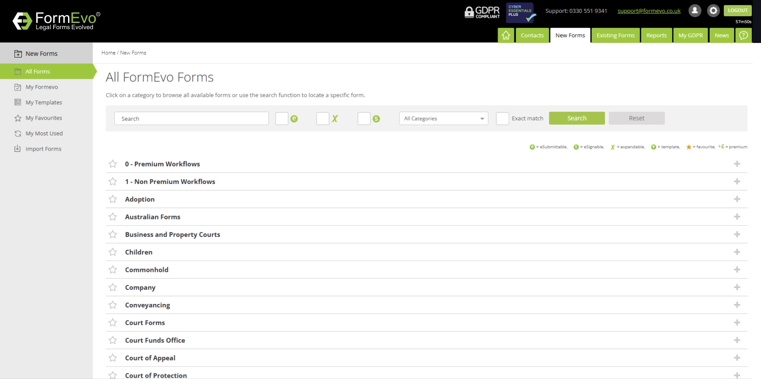Click the FormEvo logo

coord(56,21)
